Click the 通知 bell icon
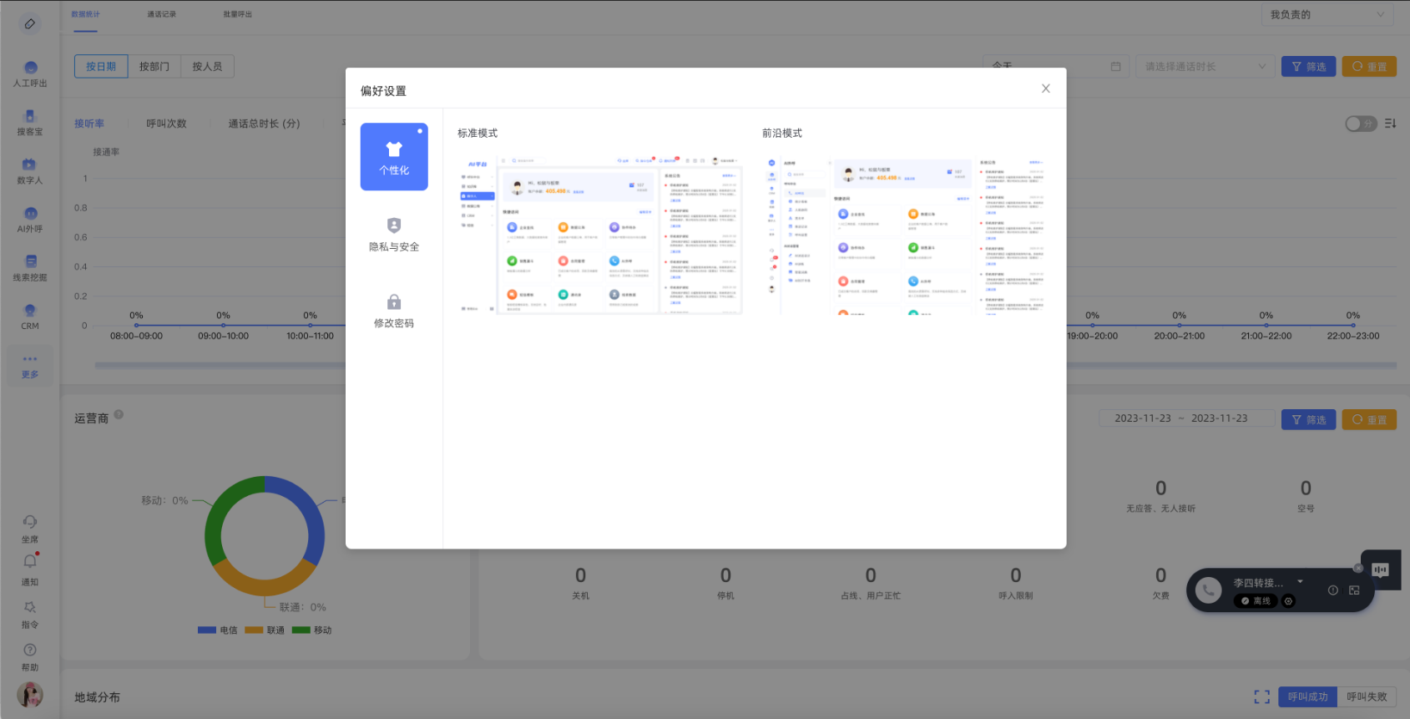The image size is (1410, 719). [30, 563]
